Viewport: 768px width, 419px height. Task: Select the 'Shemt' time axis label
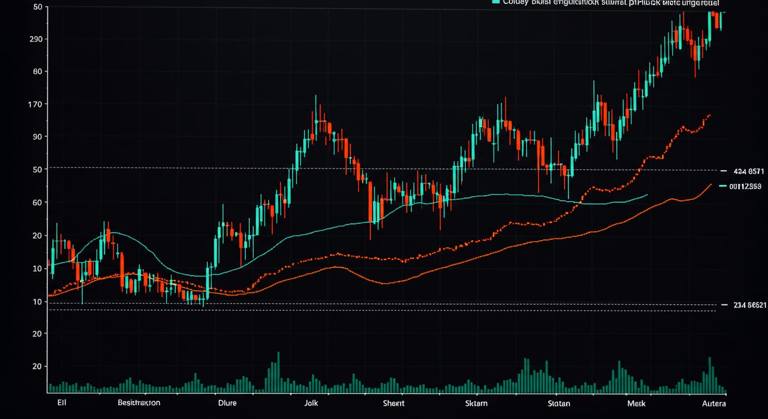[393, 403]
